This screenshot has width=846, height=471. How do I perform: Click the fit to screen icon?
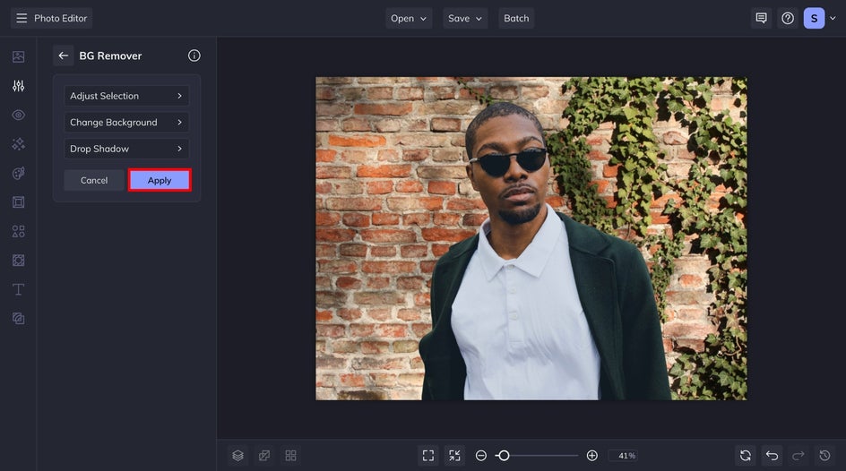click(428, 456)
